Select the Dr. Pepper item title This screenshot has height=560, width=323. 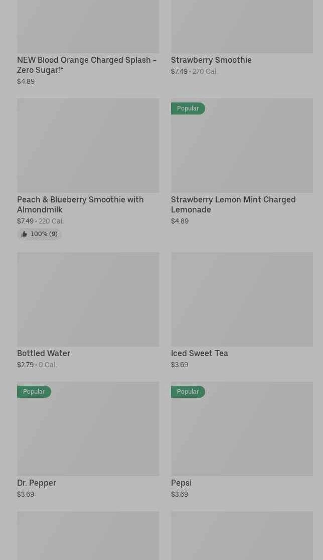[37, 483]
